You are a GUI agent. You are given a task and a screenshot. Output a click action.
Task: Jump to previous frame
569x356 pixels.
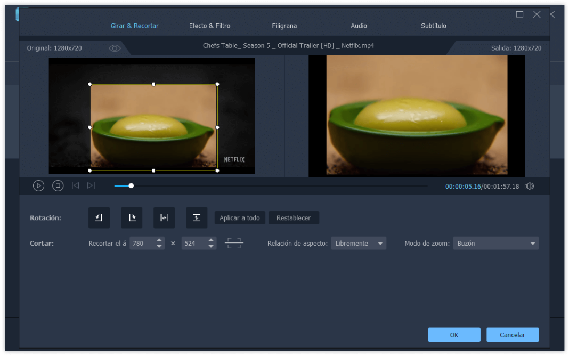(76, 186)
